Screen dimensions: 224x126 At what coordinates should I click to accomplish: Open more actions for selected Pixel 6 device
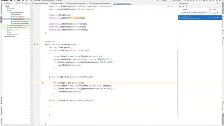220,18
